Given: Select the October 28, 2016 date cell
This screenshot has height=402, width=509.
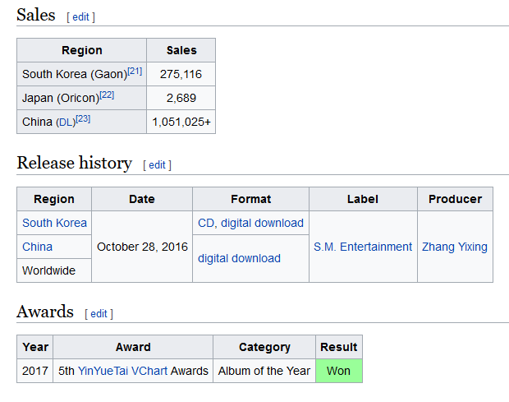Looking at the screenshot, I should pos(142,247).
